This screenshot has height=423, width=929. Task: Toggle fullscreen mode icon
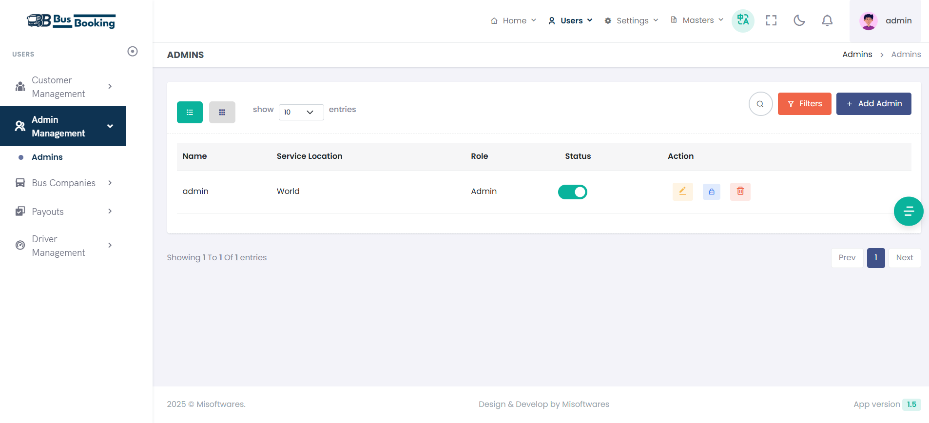[771, 20]
